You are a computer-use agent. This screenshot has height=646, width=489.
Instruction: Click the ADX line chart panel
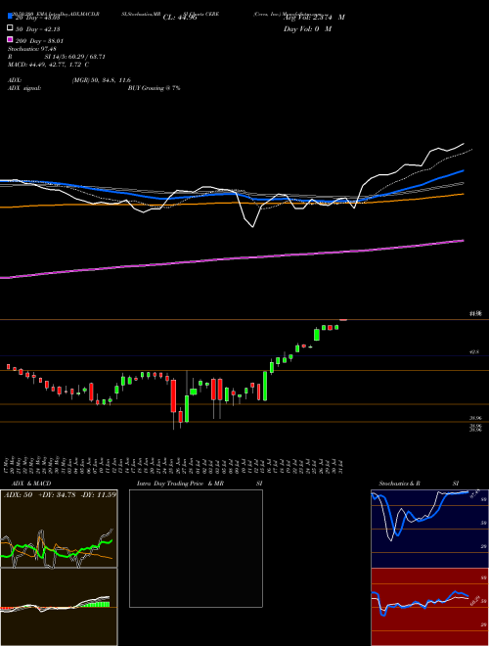coord(59,529)
